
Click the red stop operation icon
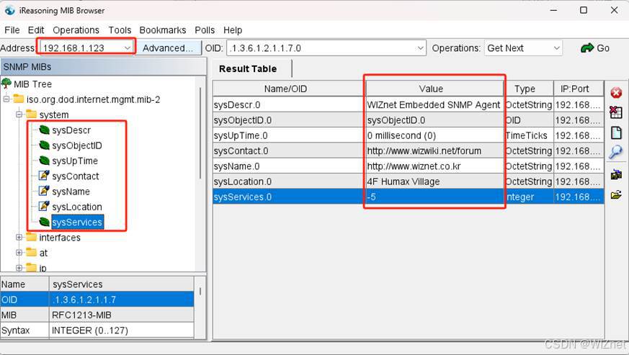coord(616,93)
